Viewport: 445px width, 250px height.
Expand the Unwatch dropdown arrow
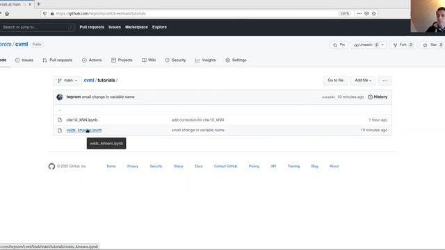pyautogui.click(x=382, y=44)
